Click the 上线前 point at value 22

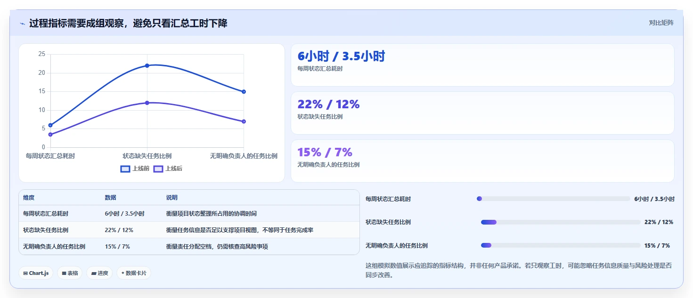[147, 65]
